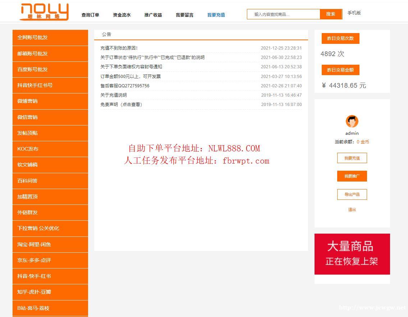Open the 微博营销 sidebar item
Image resolution: width=408 pixels, height=317 pixels.
(x=50, y=101)
